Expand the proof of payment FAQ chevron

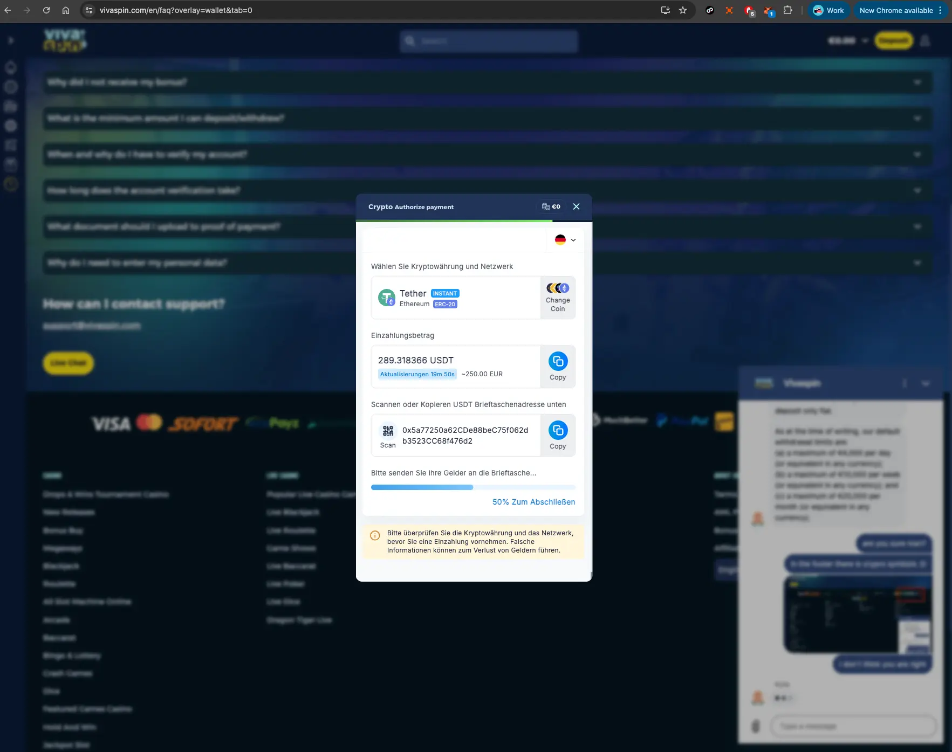(x=917, y=226)
